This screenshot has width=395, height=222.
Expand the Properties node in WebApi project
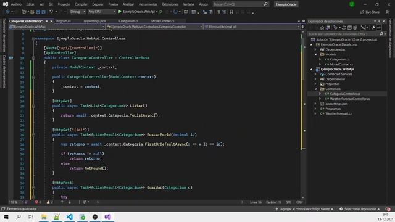tap(315, 84)
